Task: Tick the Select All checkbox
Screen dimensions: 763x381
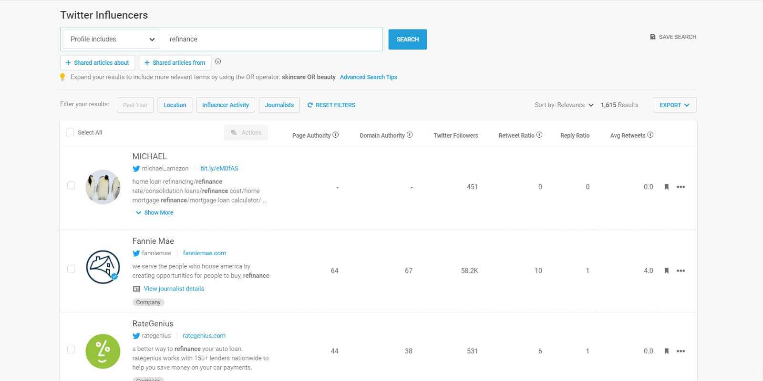Action: point(70,132)
